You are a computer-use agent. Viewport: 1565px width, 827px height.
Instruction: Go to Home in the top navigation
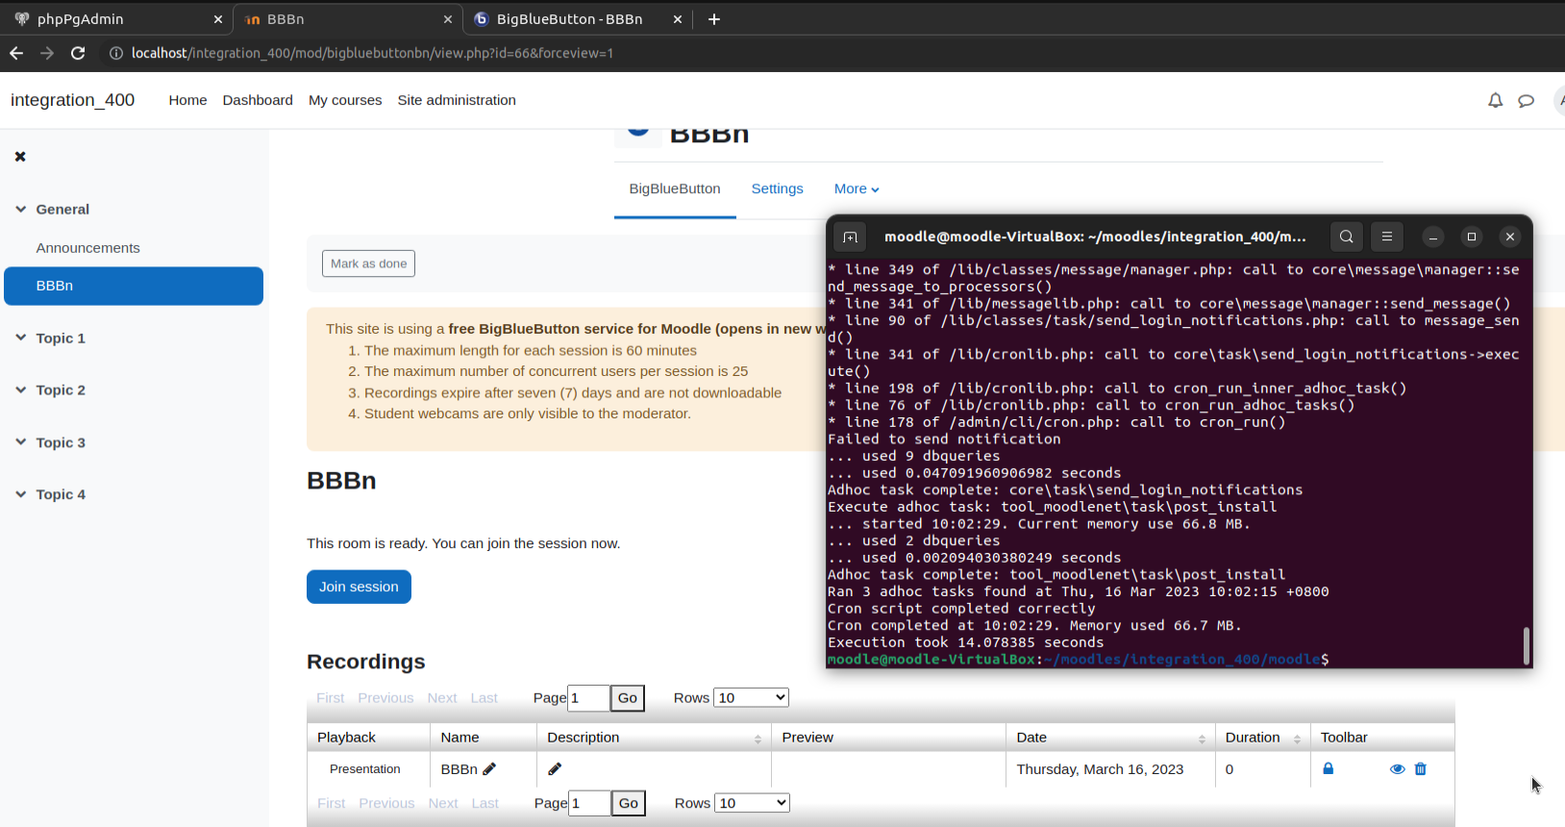pos(187,100)
